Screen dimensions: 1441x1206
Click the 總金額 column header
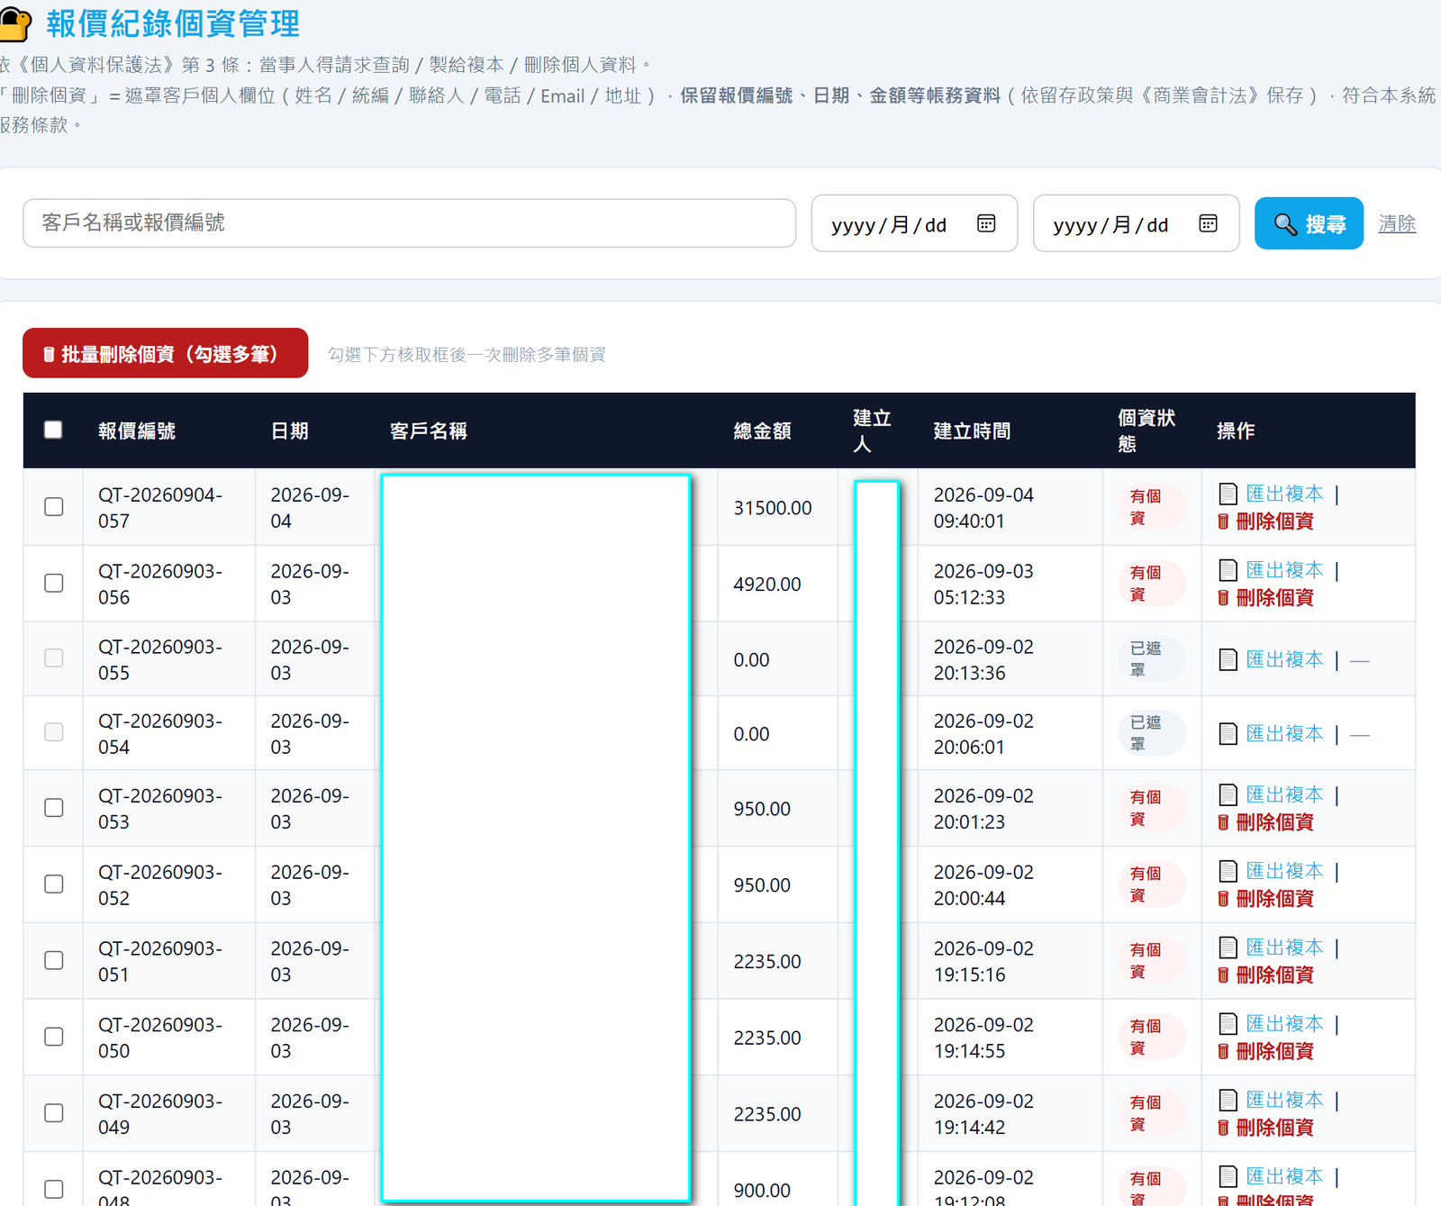[762, 431]
